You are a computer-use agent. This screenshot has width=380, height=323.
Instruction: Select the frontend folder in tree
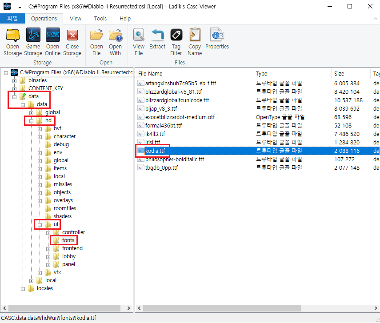click(72, 248)
